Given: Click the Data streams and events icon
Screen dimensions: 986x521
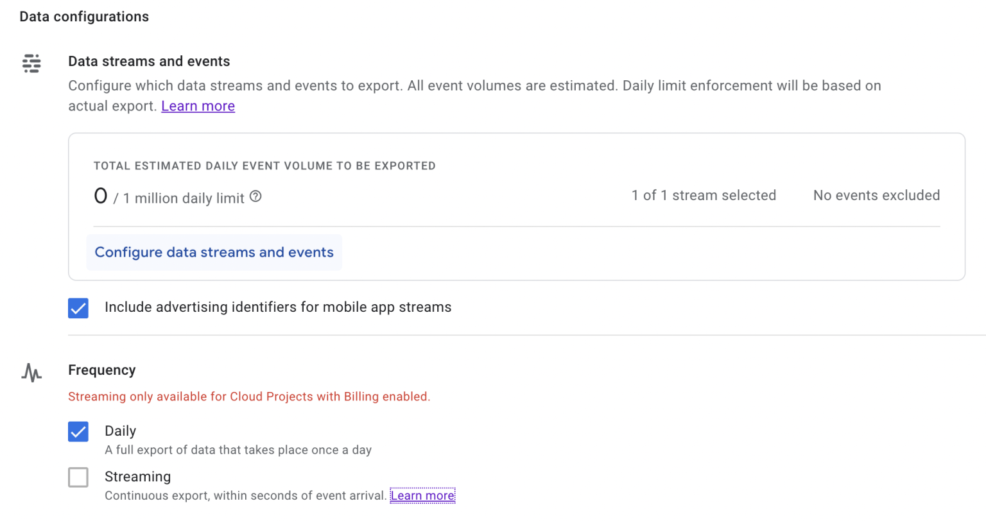Looking at the screenshot, I should point(31,63).
